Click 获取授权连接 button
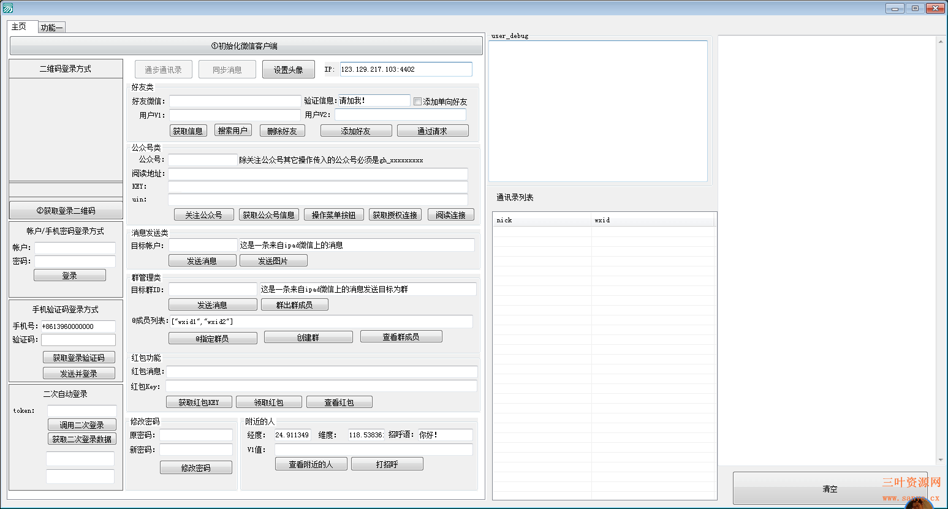 tap(395, 214)
